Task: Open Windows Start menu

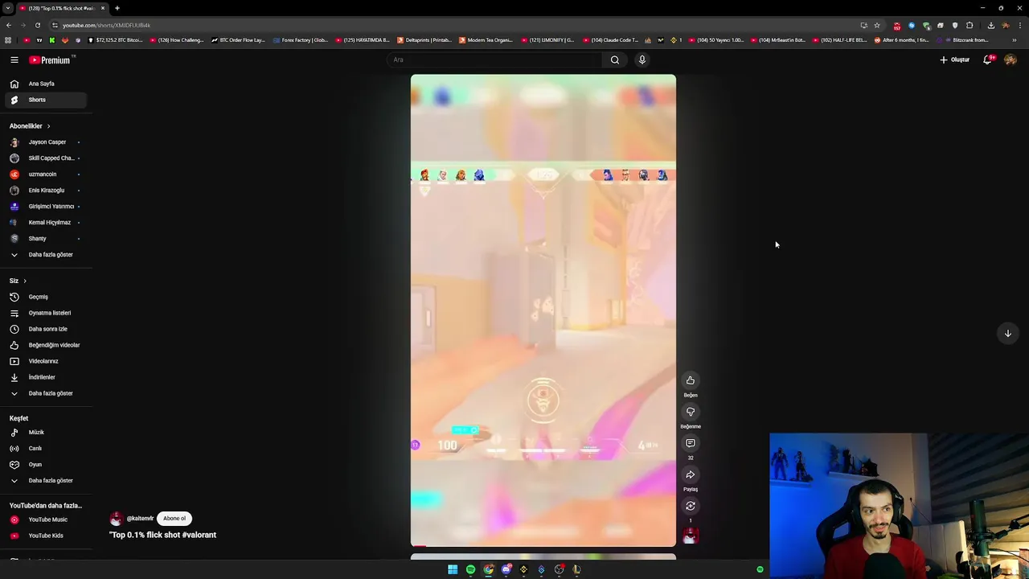Action: click(453, 569)
